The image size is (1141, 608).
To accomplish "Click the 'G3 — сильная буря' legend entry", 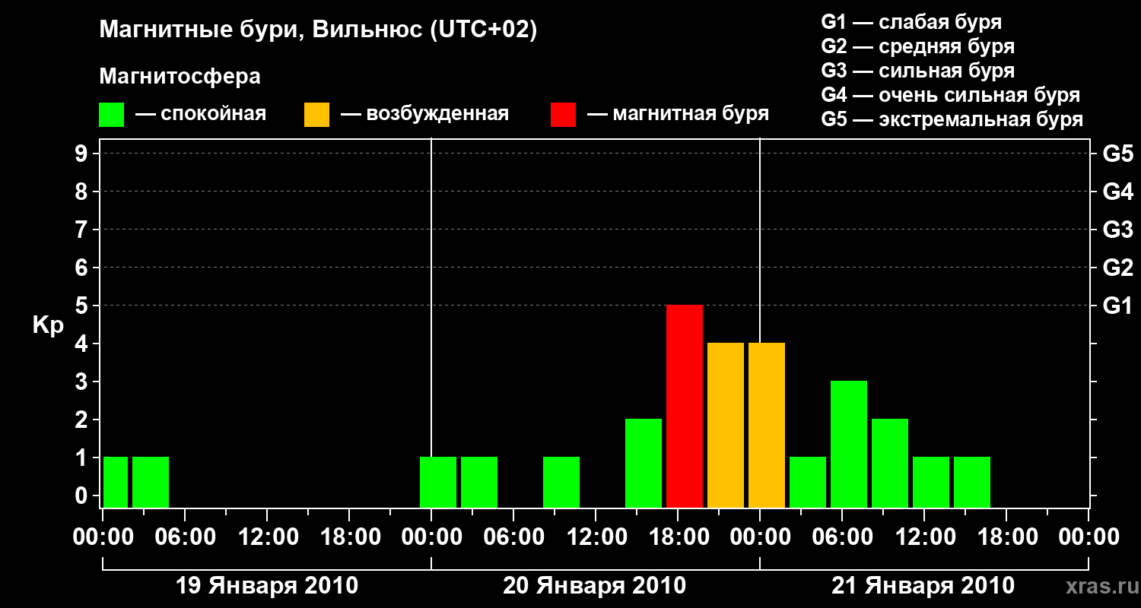I will click(x=918, y=71).
